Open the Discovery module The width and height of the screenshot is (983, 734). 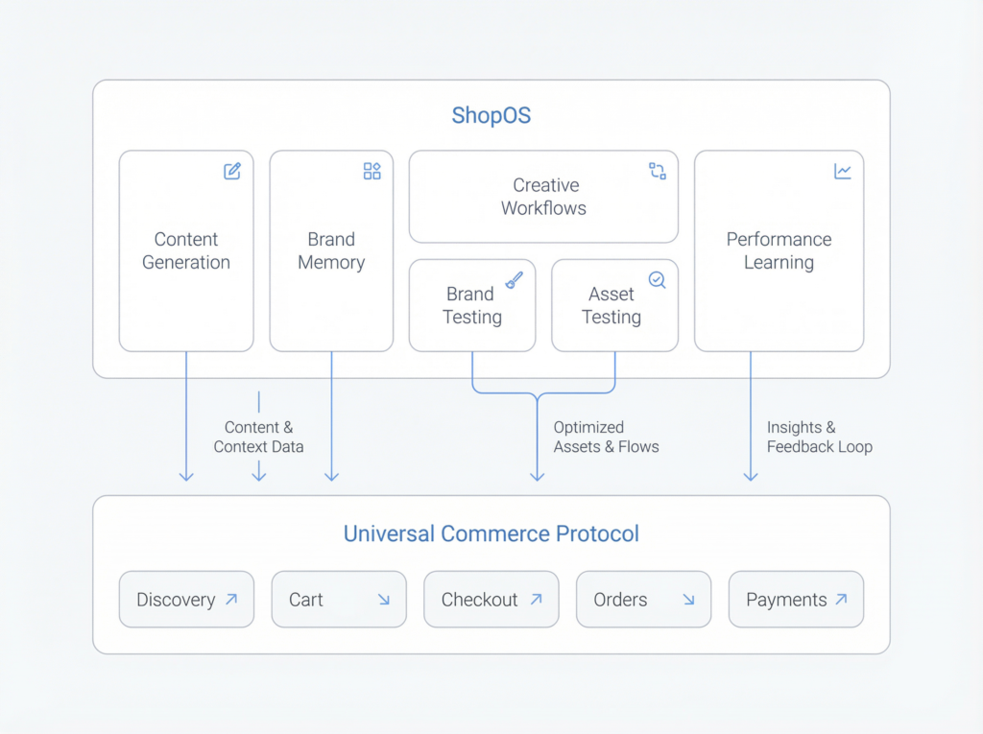(x=186, y=599)
